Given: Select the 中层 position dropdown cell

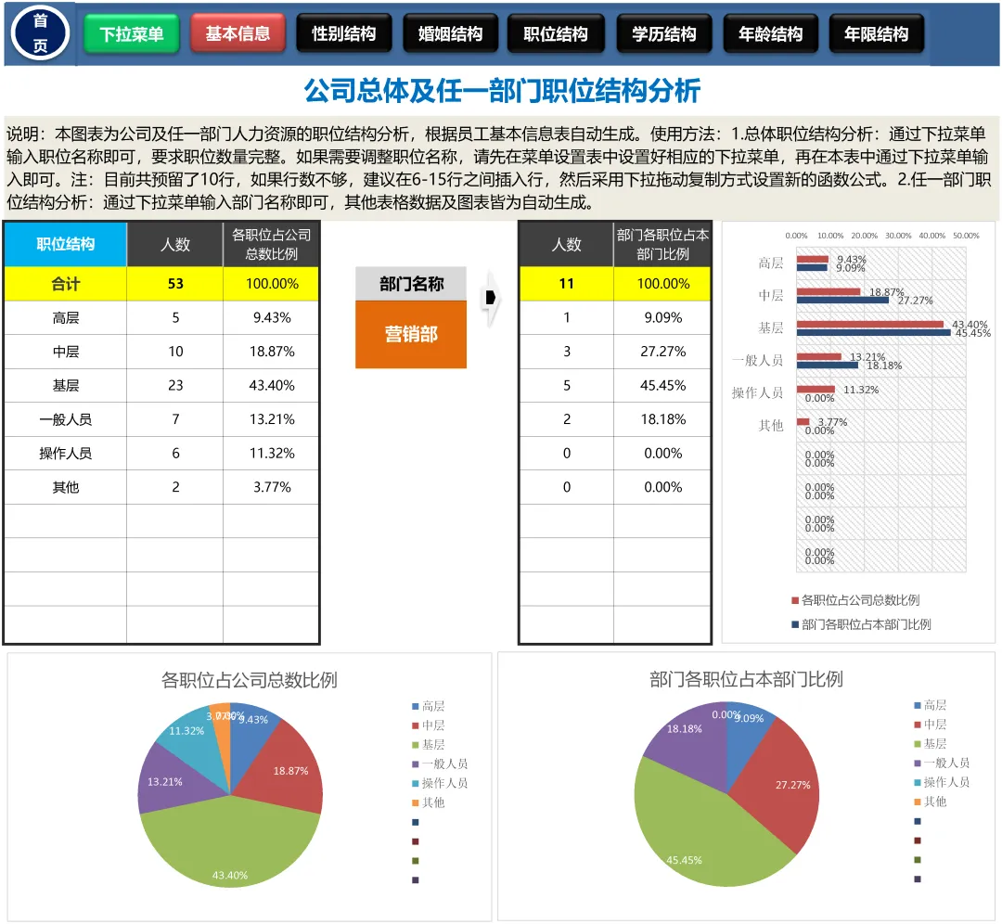Looking at the screenshot, I should point(65,352).
